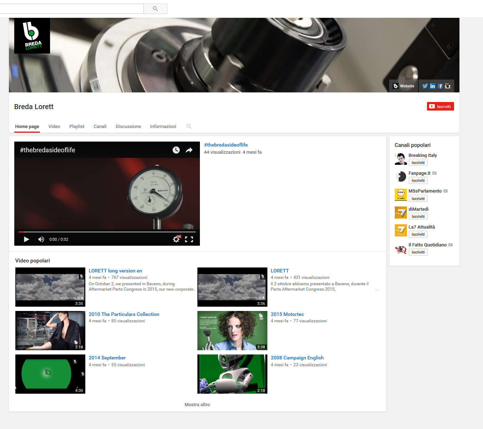The width and height of the screenshot is (483, 429).
Task: Open the Facebook icon in banner
Action: (x=440, y=86)
